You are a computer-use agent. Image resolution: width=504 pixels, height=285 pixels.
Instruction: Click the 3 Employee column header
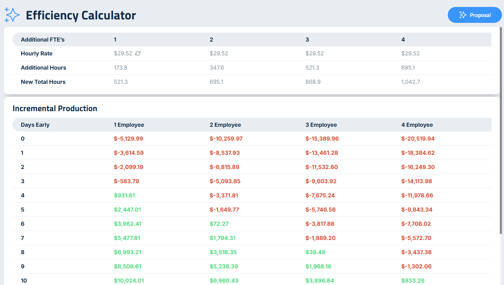321,125
